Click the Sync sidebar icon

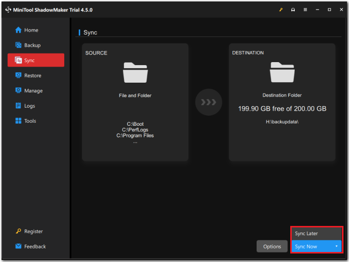coord(18,60)
